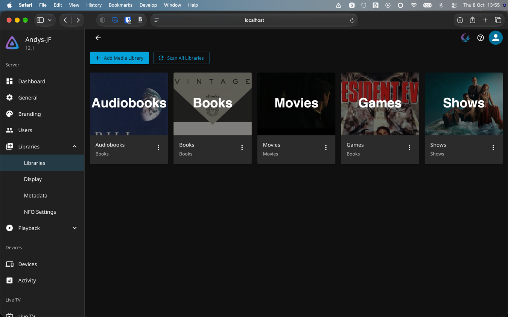Click the crescent moon icon beside help
508x317 pixels.
click(x=465, y=38)
